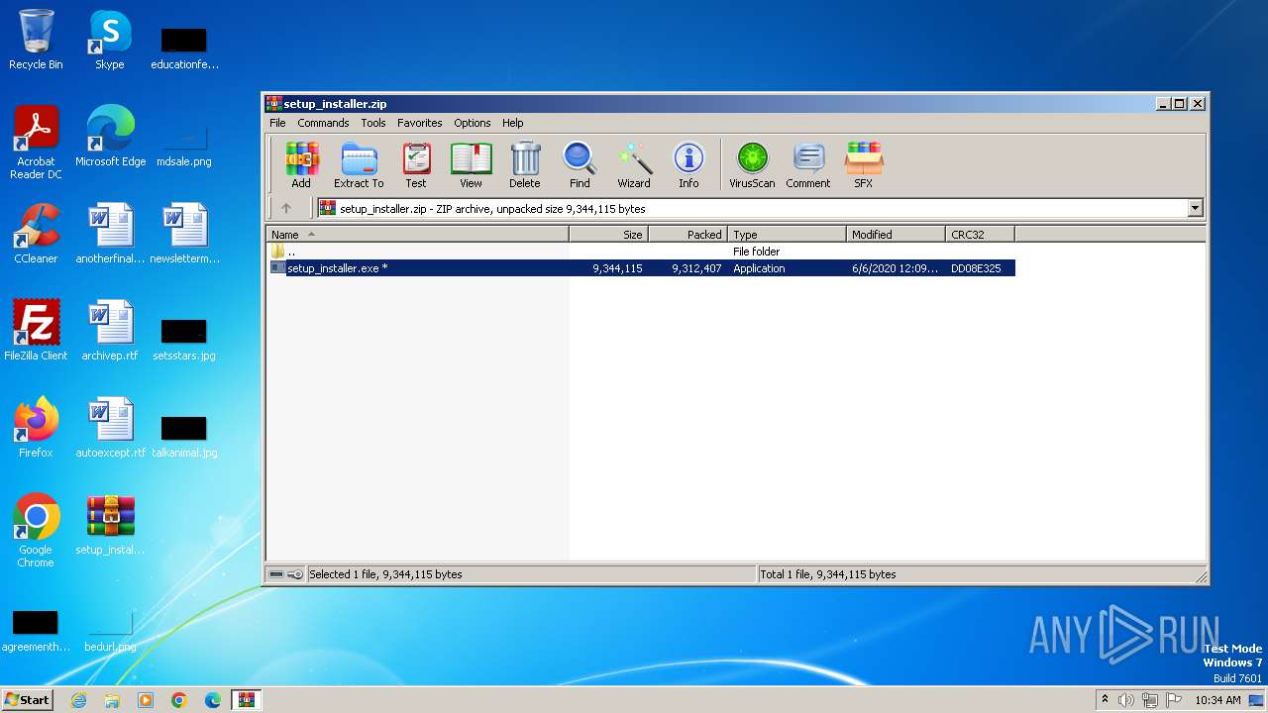Go up one folder level arrow

[x=286, y=208]
